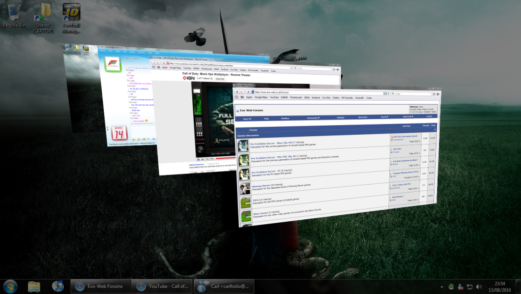Click Google search box in Evo-Web window
Viewport: 521px width, 294px height.
coord(411,94)
